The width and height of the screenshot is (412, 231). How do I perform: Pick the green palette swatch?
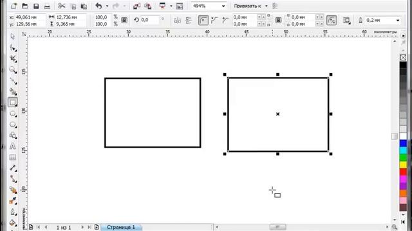click(x=403, y=158)
